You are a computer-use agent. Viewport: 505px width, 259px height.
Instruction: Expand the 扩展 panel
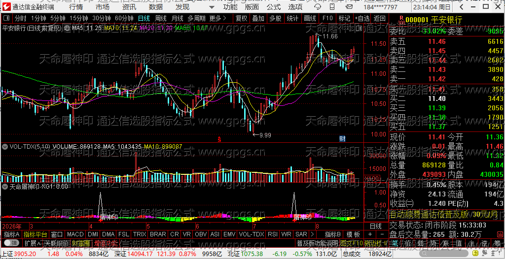pyautogui.click(x=32, y=243)
